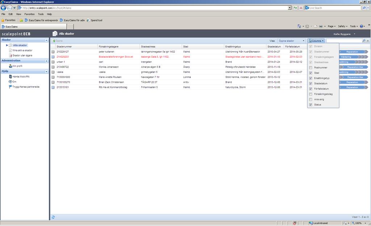
Task: Click the RSS feeds icon in the command bar
Action: click(x=307, y=26)
